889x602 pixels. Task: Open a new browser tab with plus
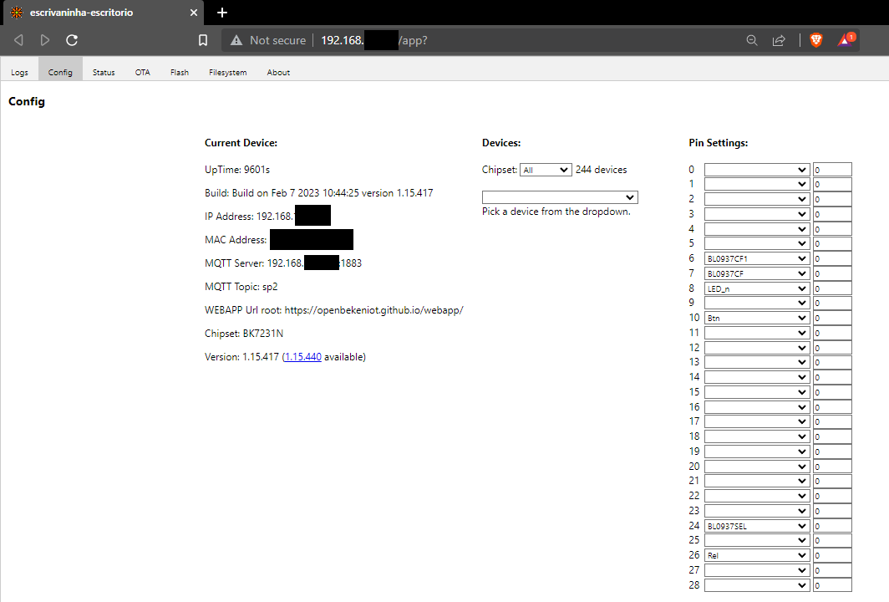tap(222, 13)
